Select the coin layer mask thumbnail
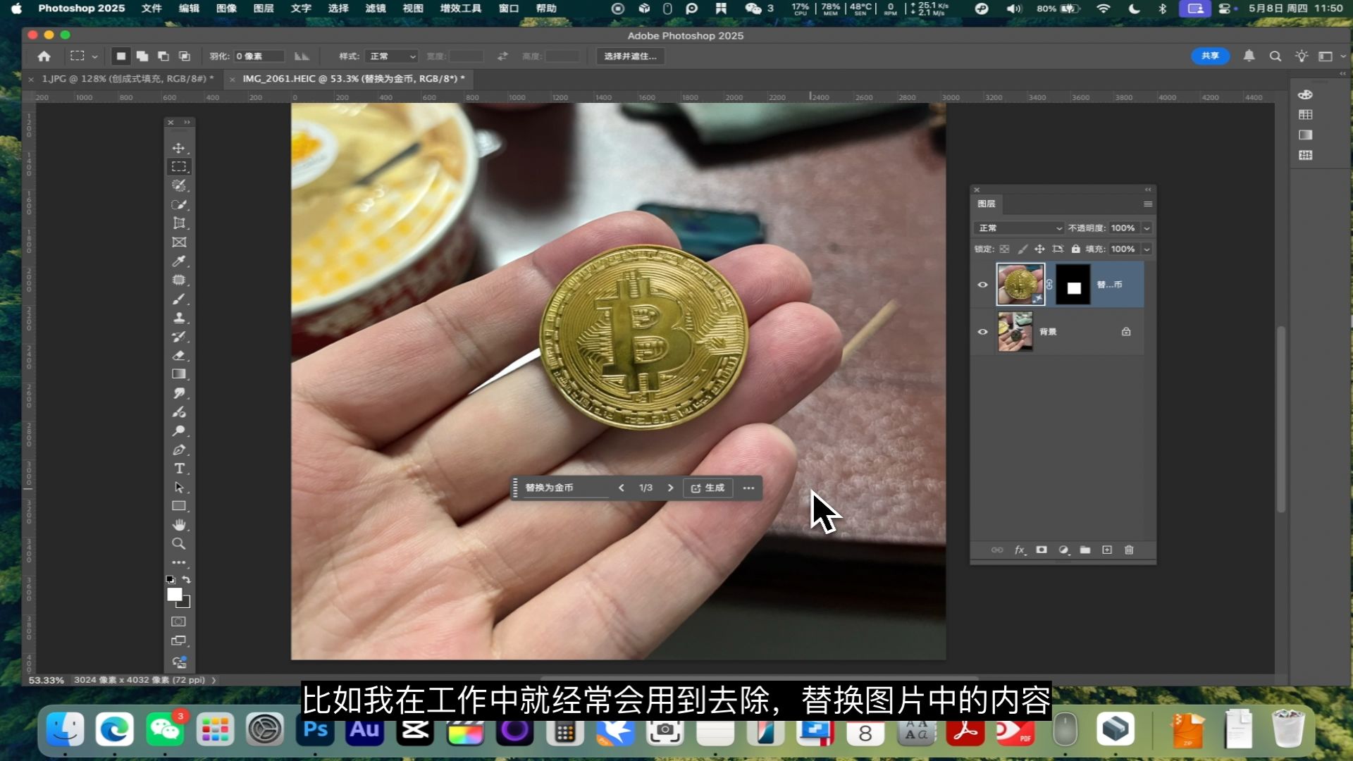This screenshot has width=1353, height=761. click(x=1073, y=285)
